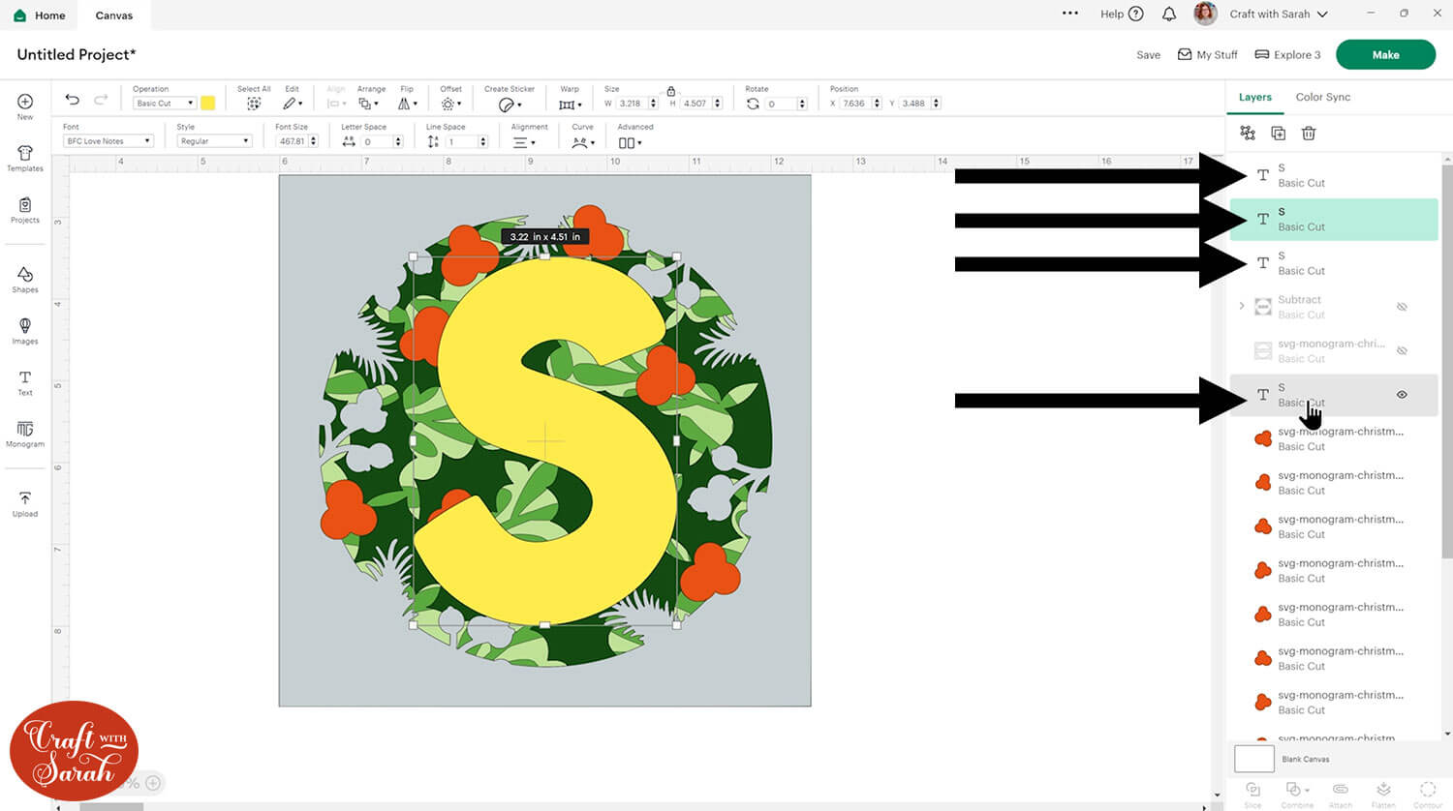Delete selected layer with trash icon

1308,134
